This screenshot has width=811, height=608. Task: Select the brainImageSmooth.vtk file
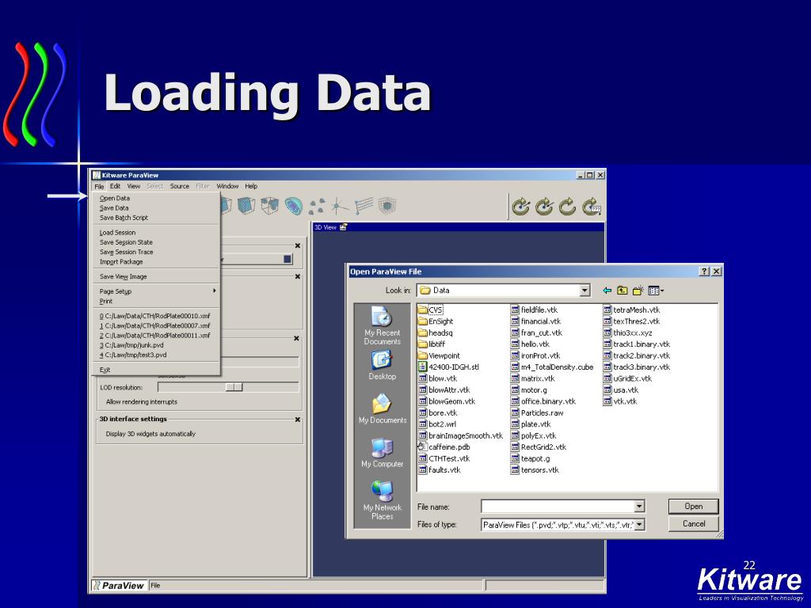[x=460, y=436]
